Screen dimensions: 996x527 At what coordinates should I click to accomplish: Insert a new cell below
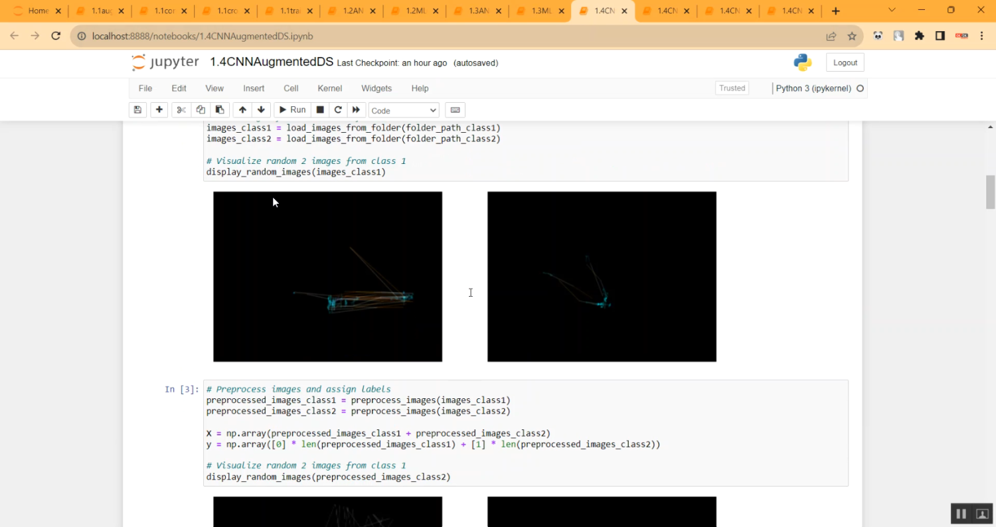point(159,110)
